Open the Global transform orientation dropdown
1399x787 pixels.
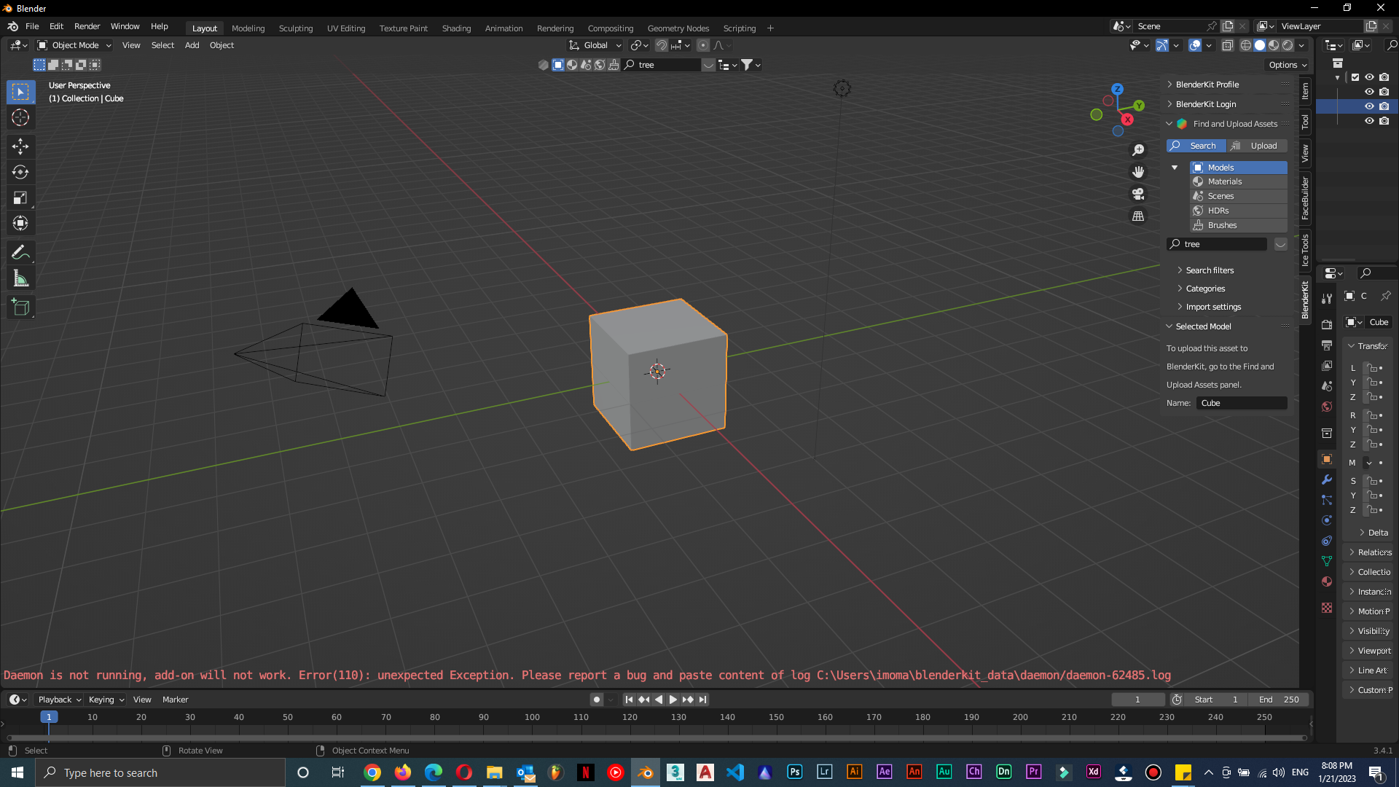point(595,45)
